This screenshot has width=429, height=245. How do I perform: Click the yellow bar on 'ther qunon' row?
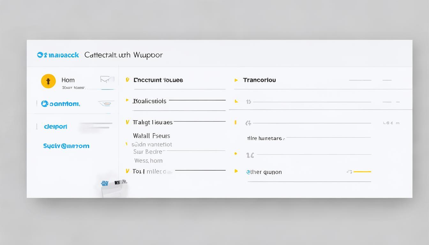(x=362, y=172)
